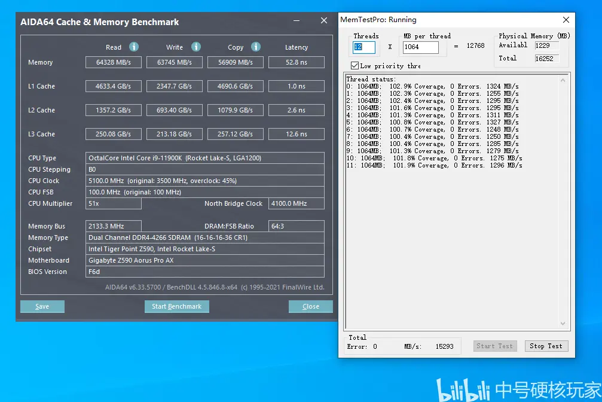Select L1 Cache latency 1.0 ns

[297, 86]
